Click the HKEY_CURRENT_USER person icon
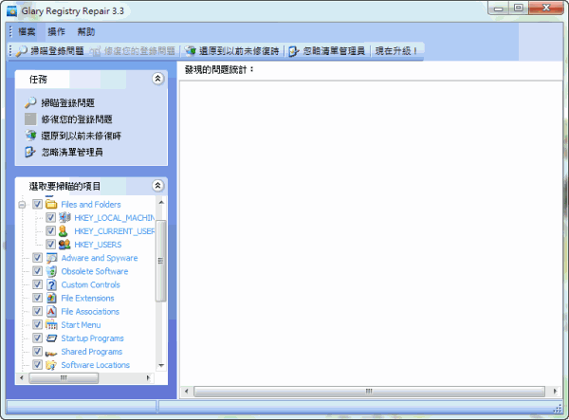This screenshot has width=569, height=420. click(64, 231)
